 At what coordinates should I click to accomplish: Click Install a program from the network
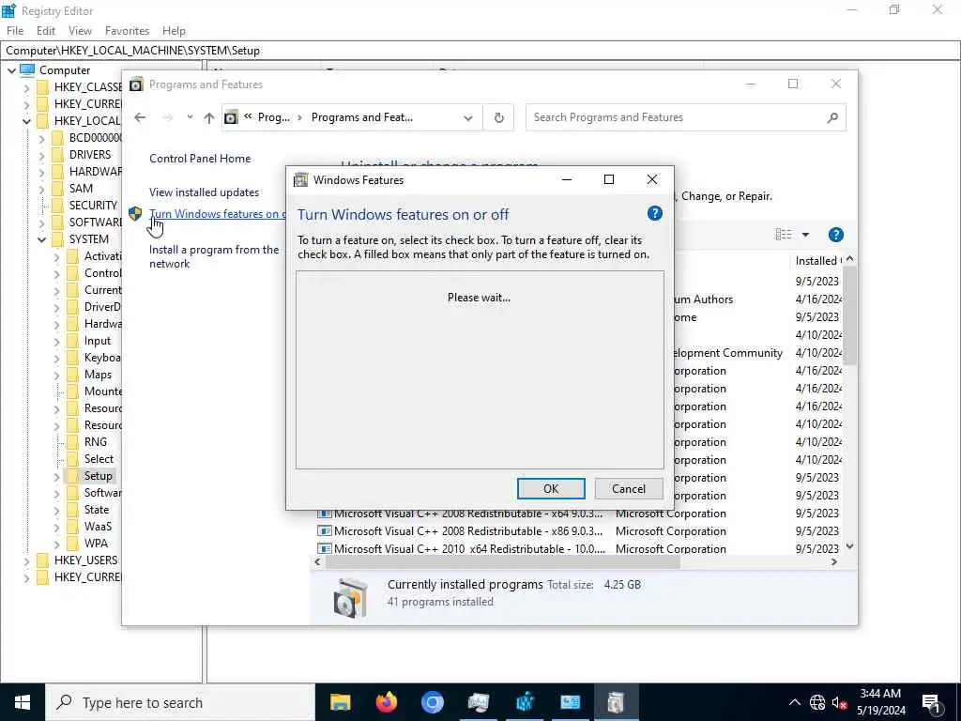(213, 257)
